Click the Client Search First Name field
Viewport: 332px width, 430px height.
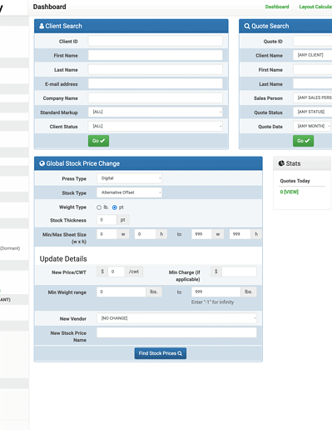click(x=156, y=55)
